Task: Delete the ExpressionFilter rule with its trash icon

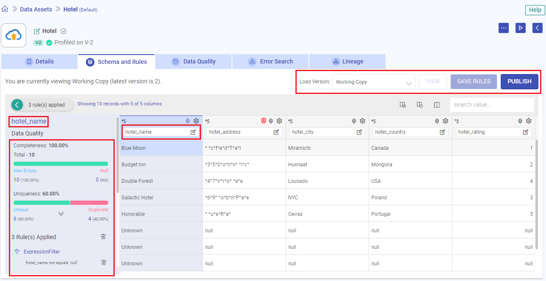Action: tap(104, 262)
